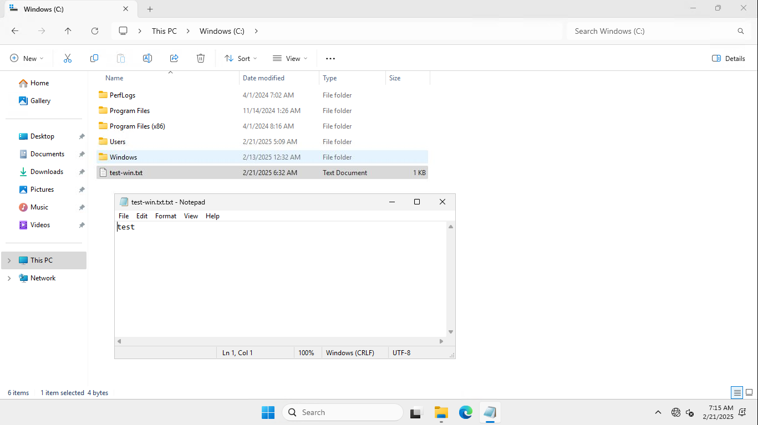
Task: Click the Copy icon in Explorer toolbar
Action: tap(94, 58)
